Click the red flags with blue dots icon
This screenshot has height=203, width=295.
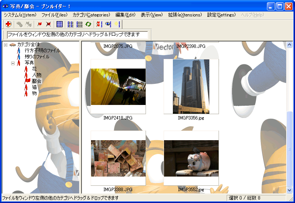coord(99,24)
